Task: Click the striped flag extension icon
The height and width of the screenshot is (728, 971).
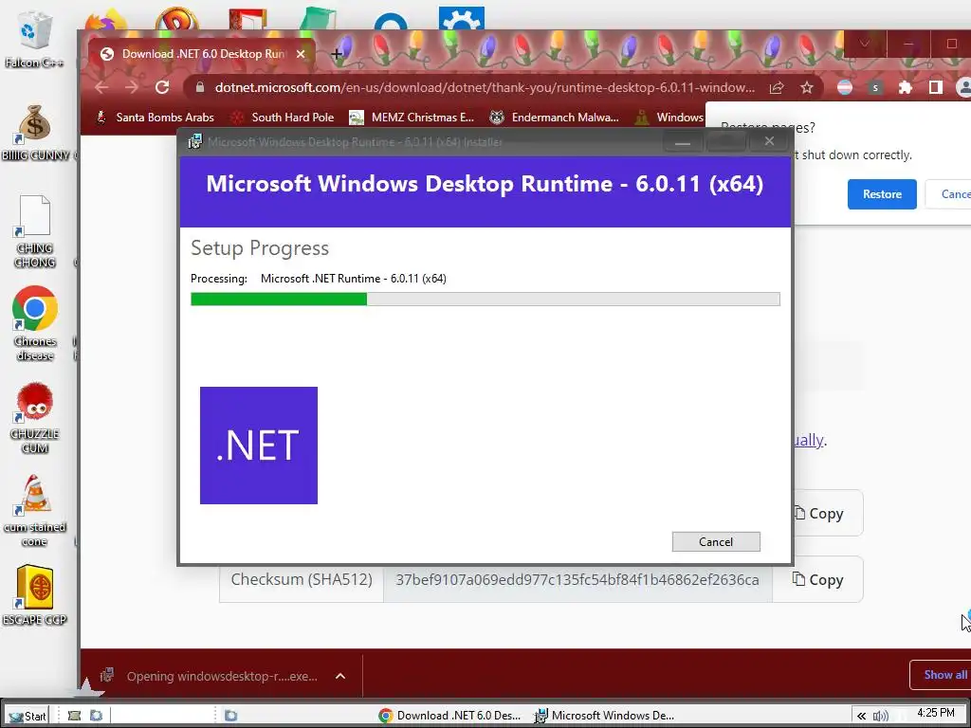Action: pyautogui.click(x=845, y=87)
